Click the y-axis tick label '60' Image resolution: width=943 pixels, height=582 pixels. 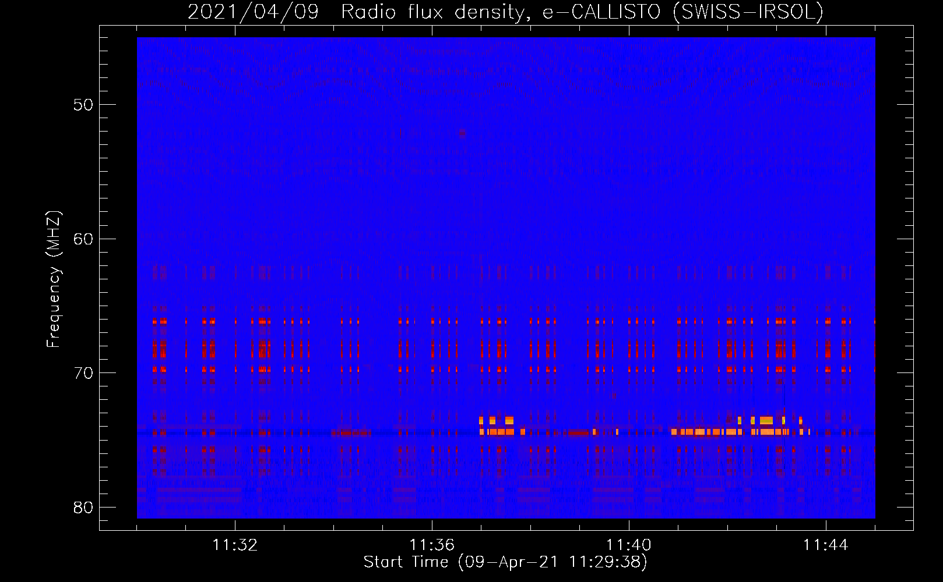(x=83, y=239)
